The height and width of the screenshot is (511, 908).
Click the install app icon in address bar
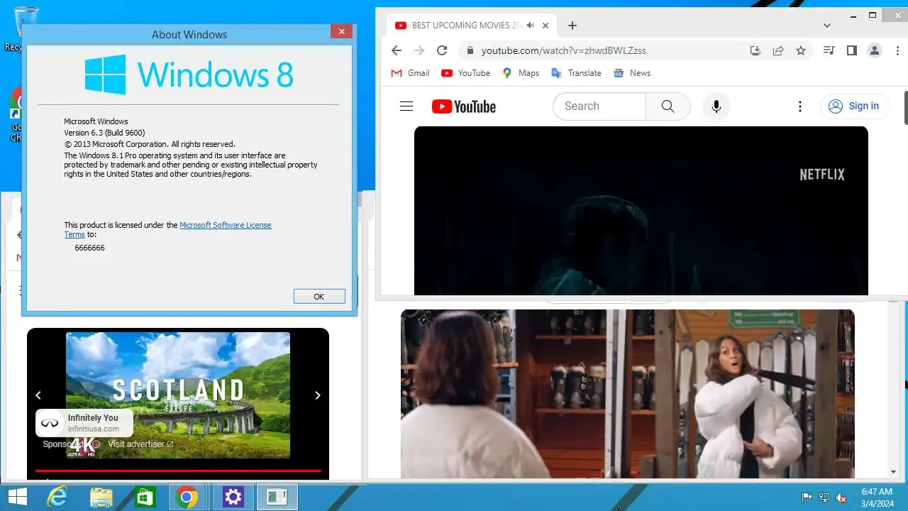coord(755,50)
